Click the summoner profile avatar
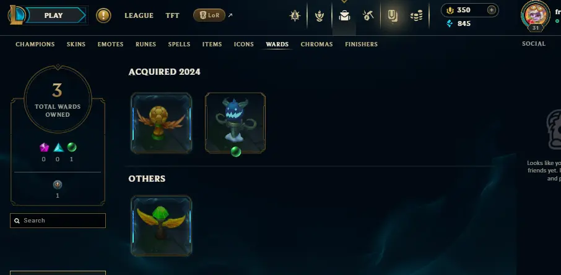561x275 pixels. click(x=535, y=15)
